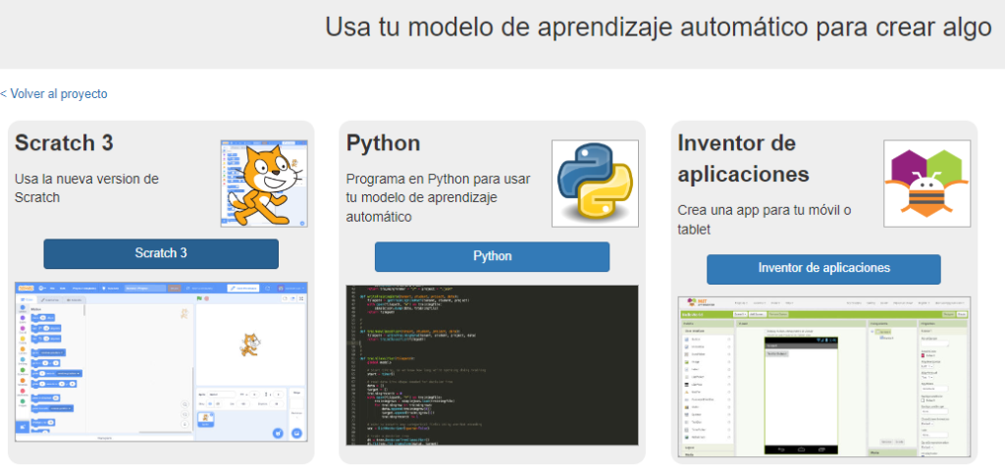Click the 'Crea una app para tu móvil' description
The width and height of the screenshot is (1005, 476).
(x=764, y=220)
